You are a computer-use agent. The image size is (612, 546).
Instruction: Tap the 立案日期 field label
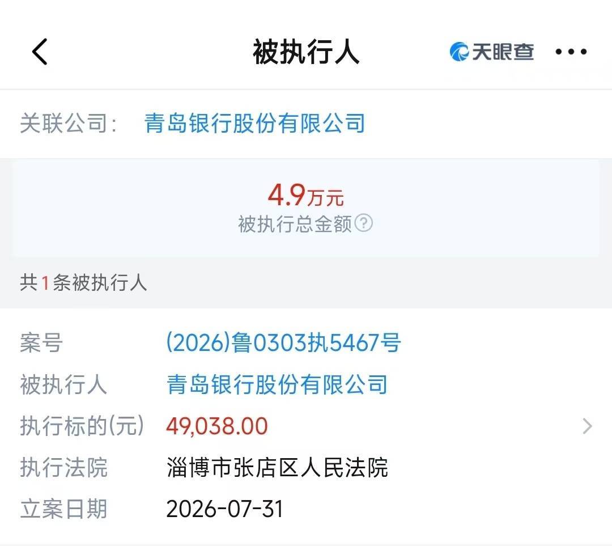(x=63, y=509)
